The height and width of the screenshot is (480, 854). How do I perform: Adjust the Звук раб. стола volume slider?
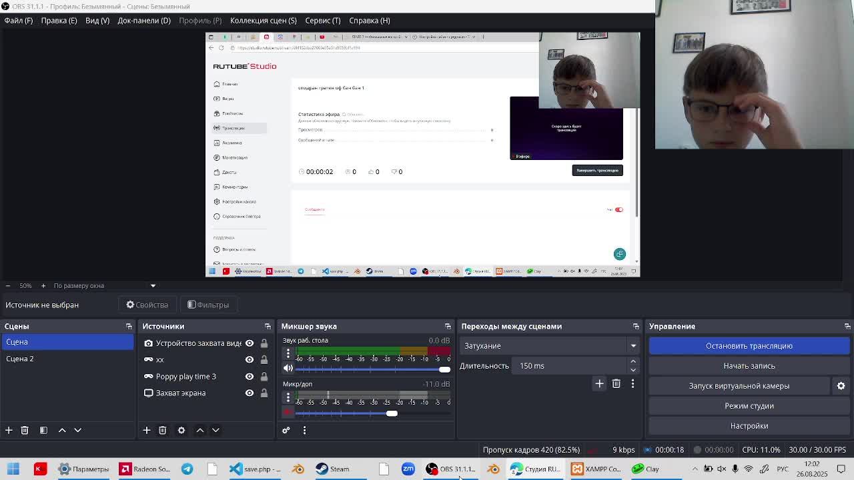click(x=444, y=369)
